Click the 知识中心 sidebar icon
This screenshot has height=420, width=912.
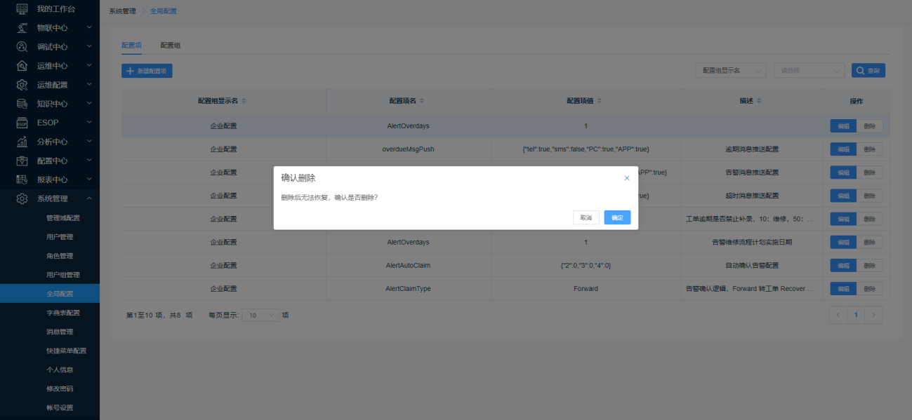click(22, 104)
